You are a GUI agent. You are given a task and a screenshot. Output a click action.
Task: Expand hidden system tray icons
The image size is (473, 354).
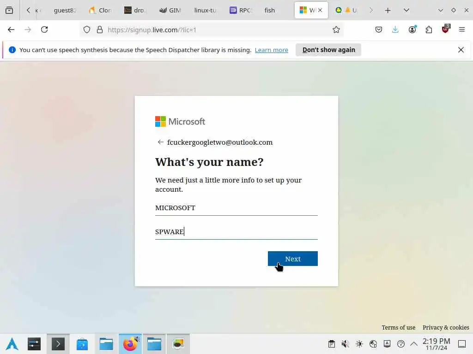[414, 344]
